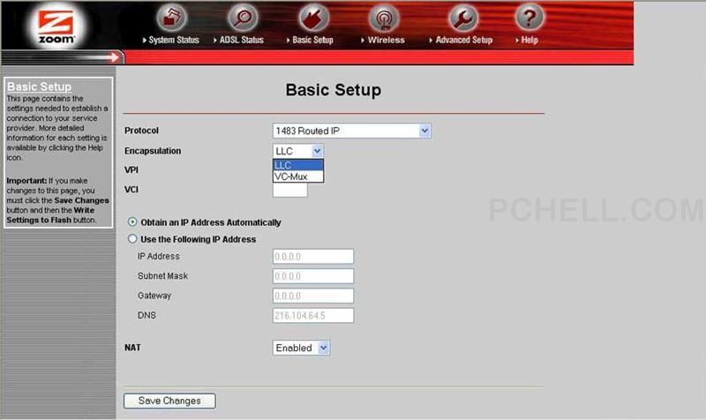Open the Wireless antenna icon
The width and height of the screenshot is (706, 420).
(382, 17)
